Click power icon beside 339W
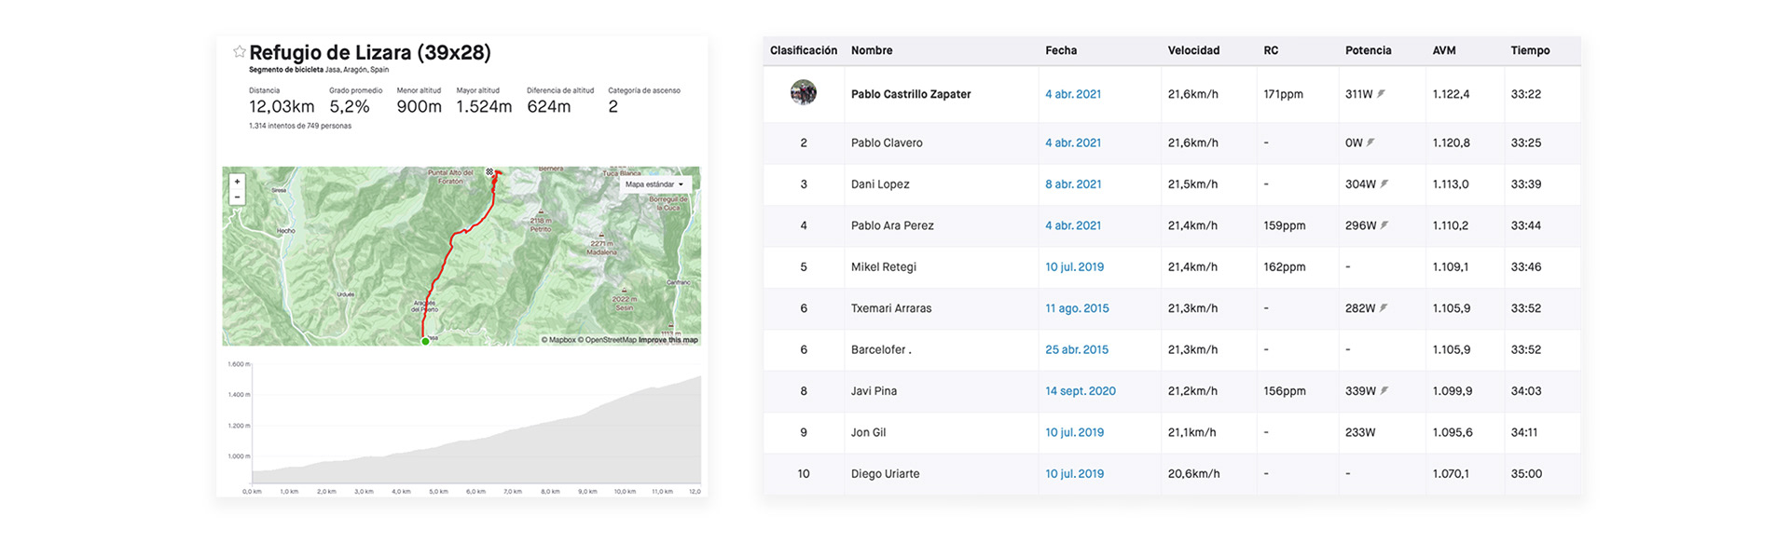Screen dimensions: 1790x557 [1384, 390]
